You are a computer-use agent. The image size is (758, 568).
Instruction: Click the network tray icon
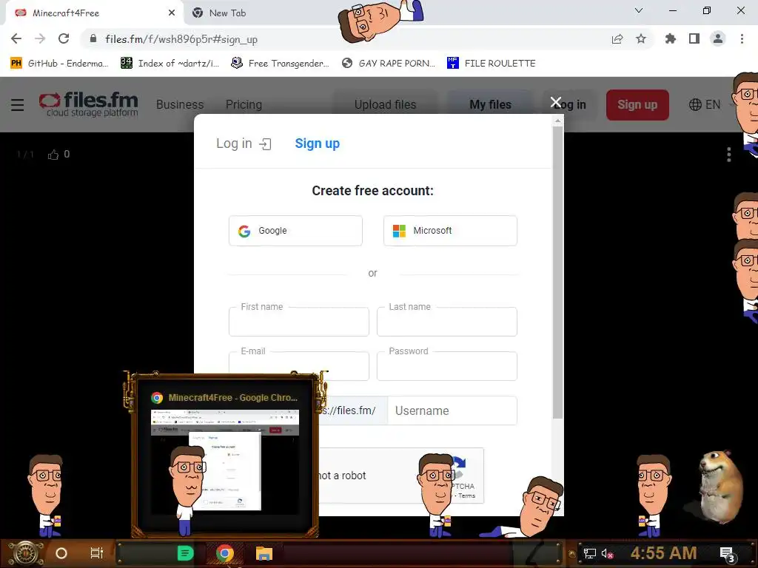click(x=590, y=553)
